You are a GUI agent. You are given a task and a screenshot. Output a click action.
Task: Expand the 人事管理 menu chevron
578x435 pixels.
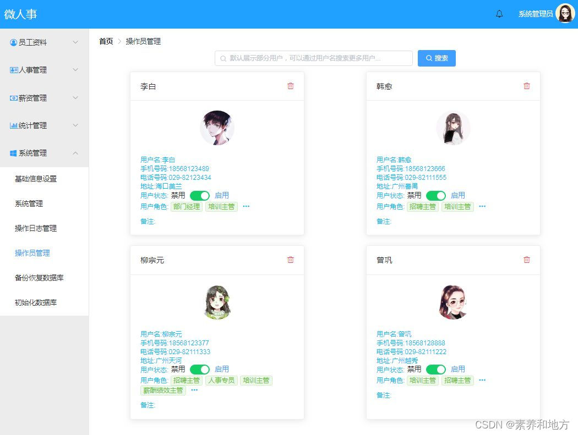tap(75, 70)
